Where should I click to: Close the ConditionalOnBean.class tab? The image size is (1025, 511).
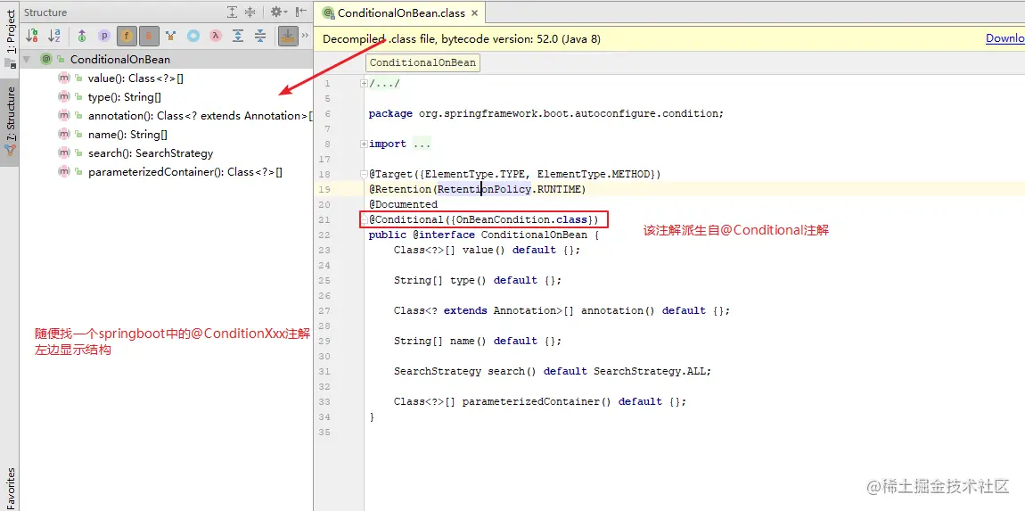point(474,12)
